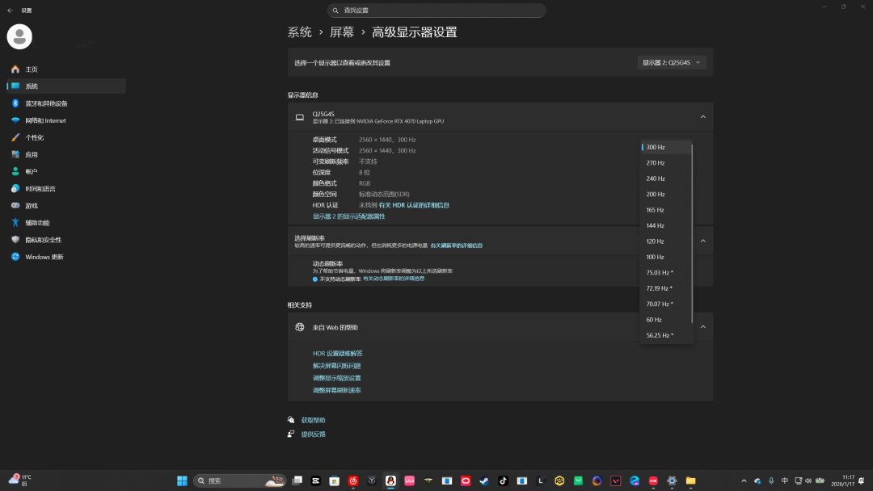Open the 显示器 2: Q25G4S display dropdown
This screenshot has width=873, height=491.
[672, 62]
